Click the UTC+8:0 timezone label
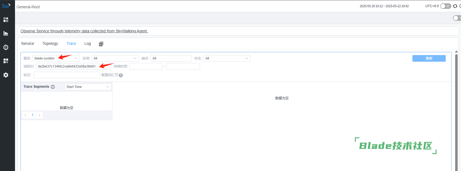The height and width of the screenshot is (171, 461). (x=432, y=6)
